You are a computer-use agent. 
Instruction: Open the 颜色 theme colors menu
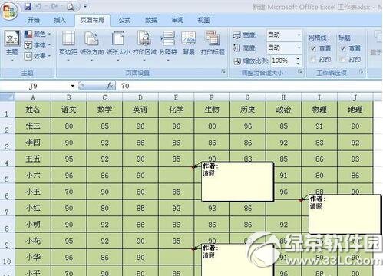38,34
